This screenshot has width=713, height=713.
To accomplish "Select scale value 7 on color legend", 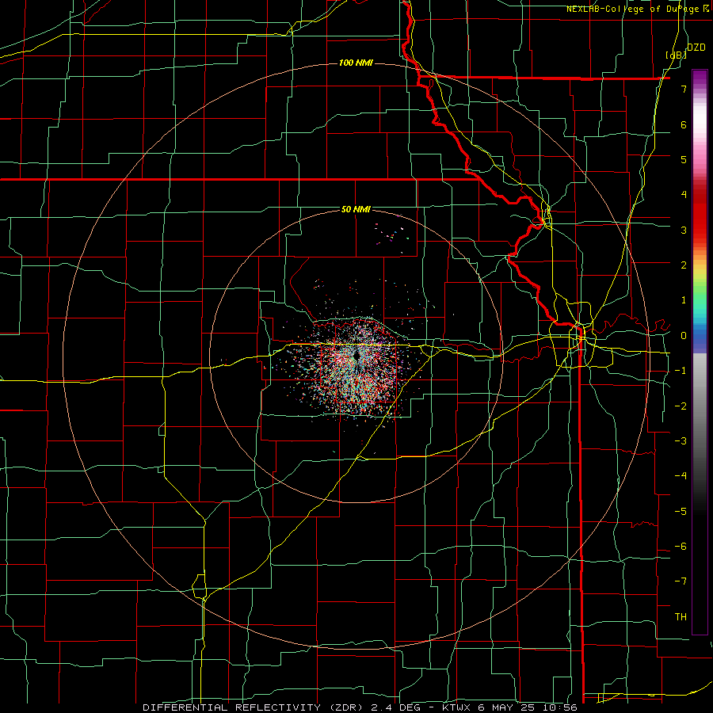I will 684,89.
